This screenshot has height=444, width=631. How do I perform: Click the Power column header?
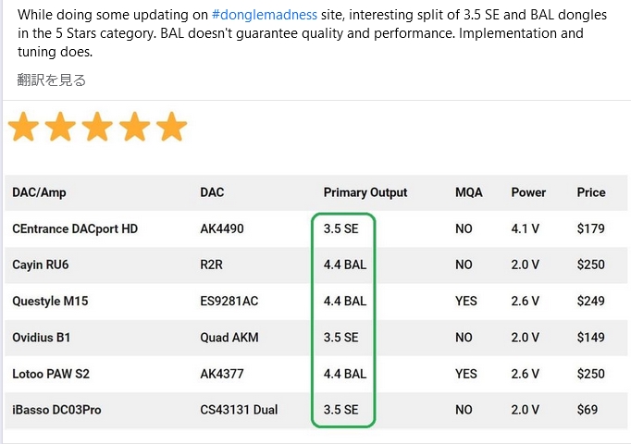click(x=528, y=192)
